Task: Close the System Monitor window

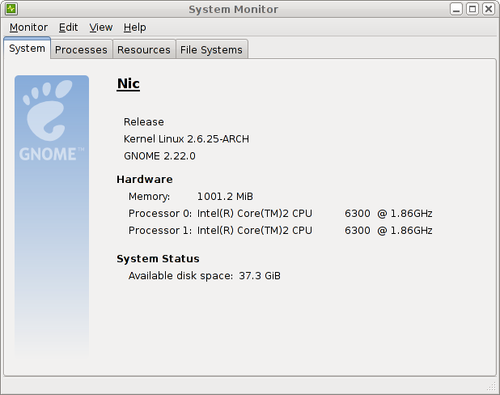Action: [488, 9]
